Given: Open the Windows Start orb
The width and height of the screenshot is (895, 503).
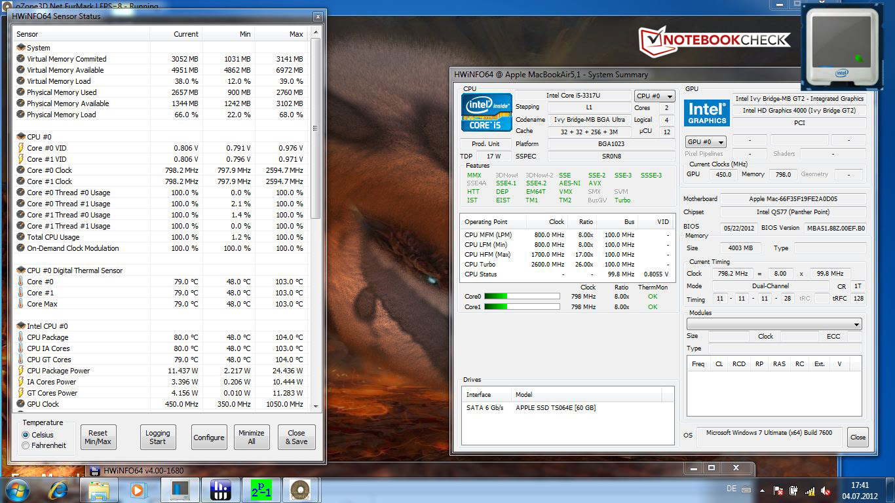Looking at the screenshot, I should pyautogui.click(x=16, y=489).
